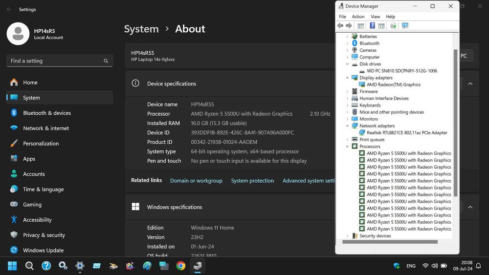Open taskbar Search magnifier
489x275 pixels.
coord(29,266)
